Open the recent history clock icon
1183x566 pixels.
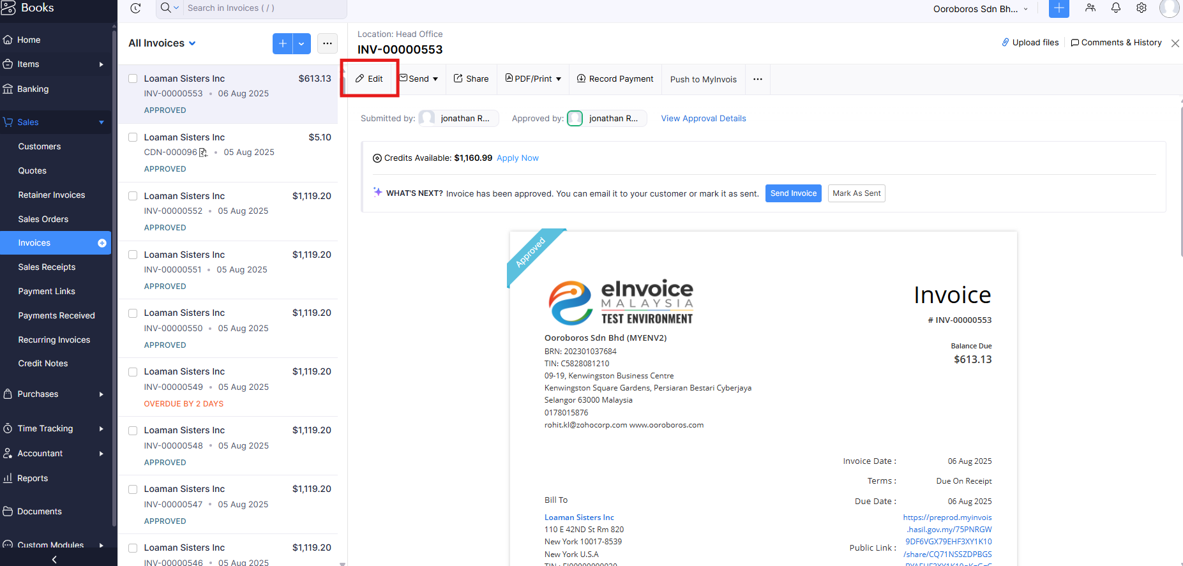click(135, 8)
